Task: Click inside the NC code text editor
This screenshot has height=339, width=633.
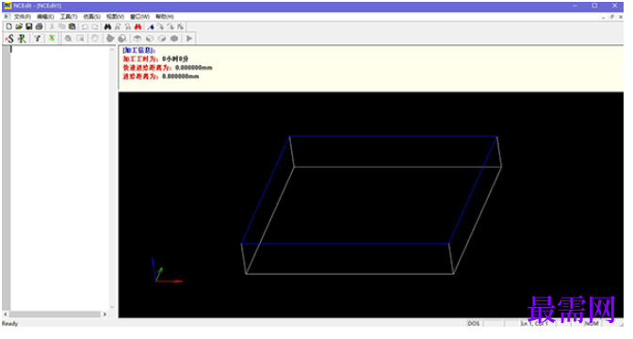Action: click(x=59, y=178)
